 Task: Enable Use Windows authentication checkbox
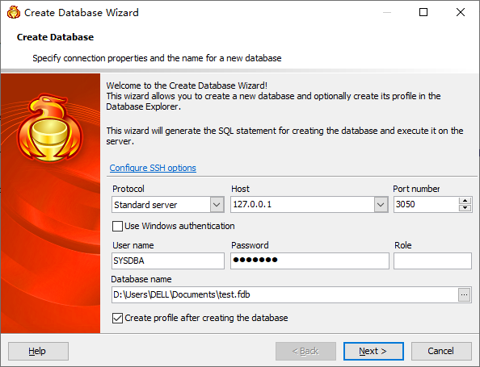pyautogui.click(x=117, y=226)
